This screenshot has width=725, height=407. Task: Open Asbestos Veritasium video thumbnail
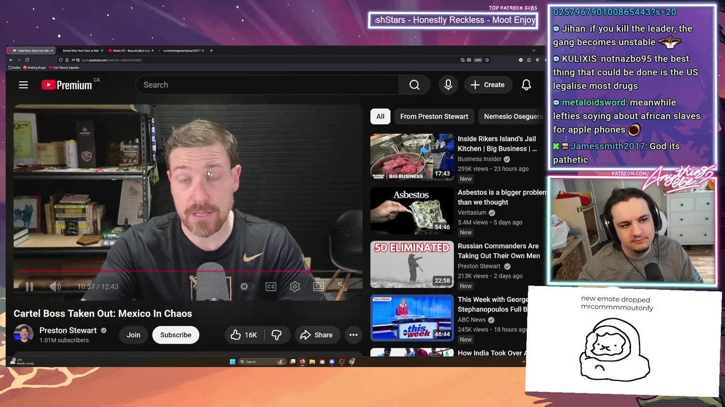point(412,211)
